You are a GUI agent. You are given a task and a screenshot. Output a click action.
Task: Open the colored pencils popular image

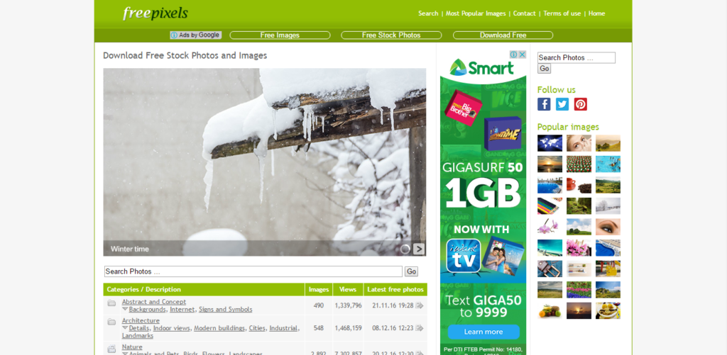pos(550,206)
